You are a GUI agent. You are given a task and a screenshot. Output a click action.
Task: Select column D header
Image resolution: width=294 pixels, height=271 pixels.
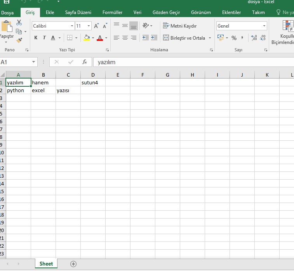point(93,75)
